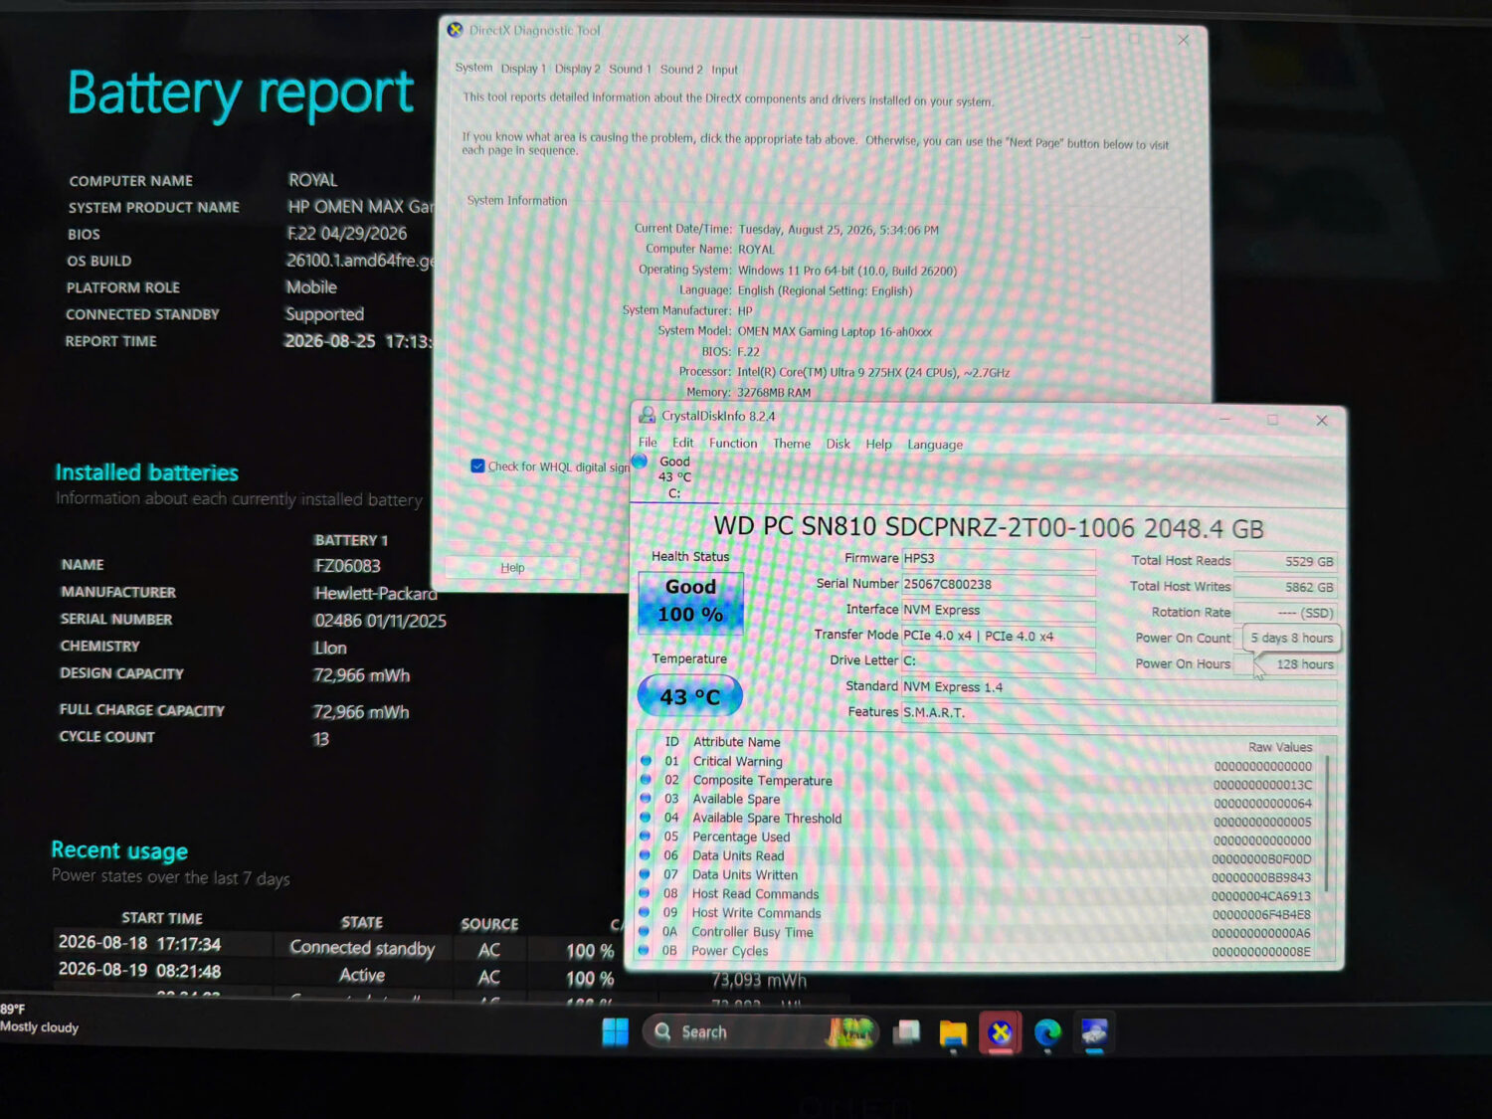Viewport: 1492px width, 1119px height.
Task: Open the Language menu in CrystalDiskInfo
Action: 935,445
